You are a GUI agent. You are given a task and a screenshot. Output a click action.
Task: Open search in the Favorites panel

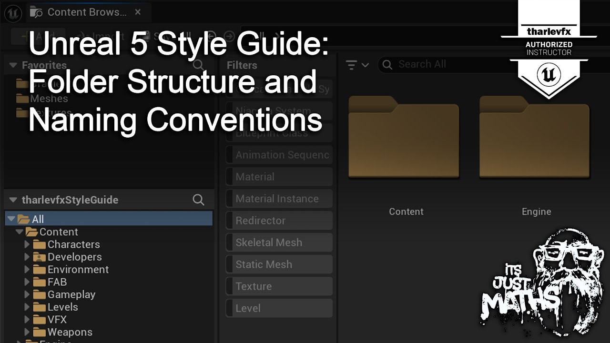198,65
